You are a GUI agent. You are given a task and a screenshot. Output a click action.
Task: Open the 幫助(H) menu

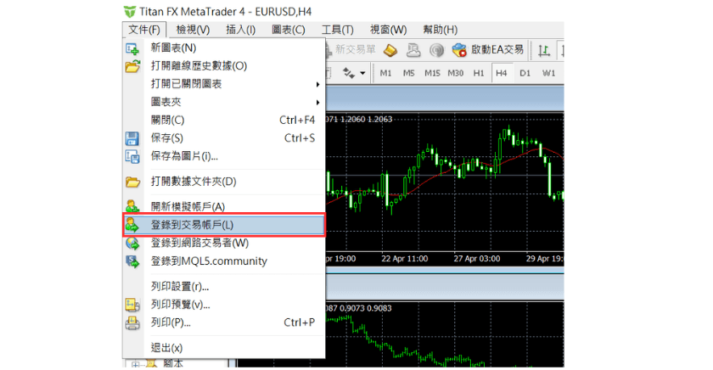(441, 30)
